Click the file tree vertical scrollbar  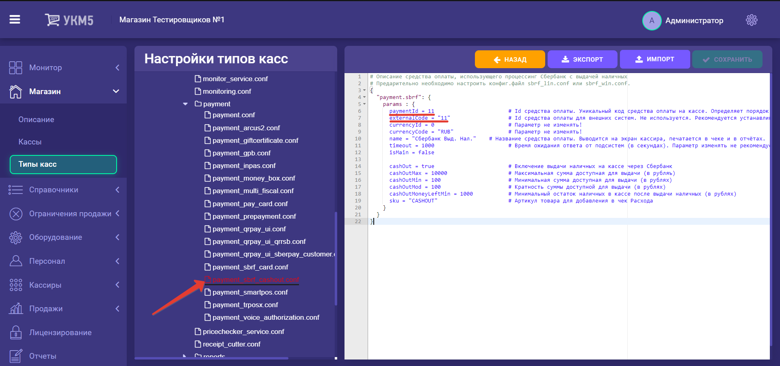(x=336, y=258)
